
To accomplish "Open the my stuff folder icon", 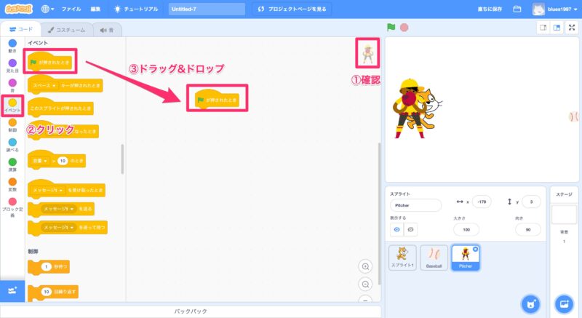I will pos(517,9).
